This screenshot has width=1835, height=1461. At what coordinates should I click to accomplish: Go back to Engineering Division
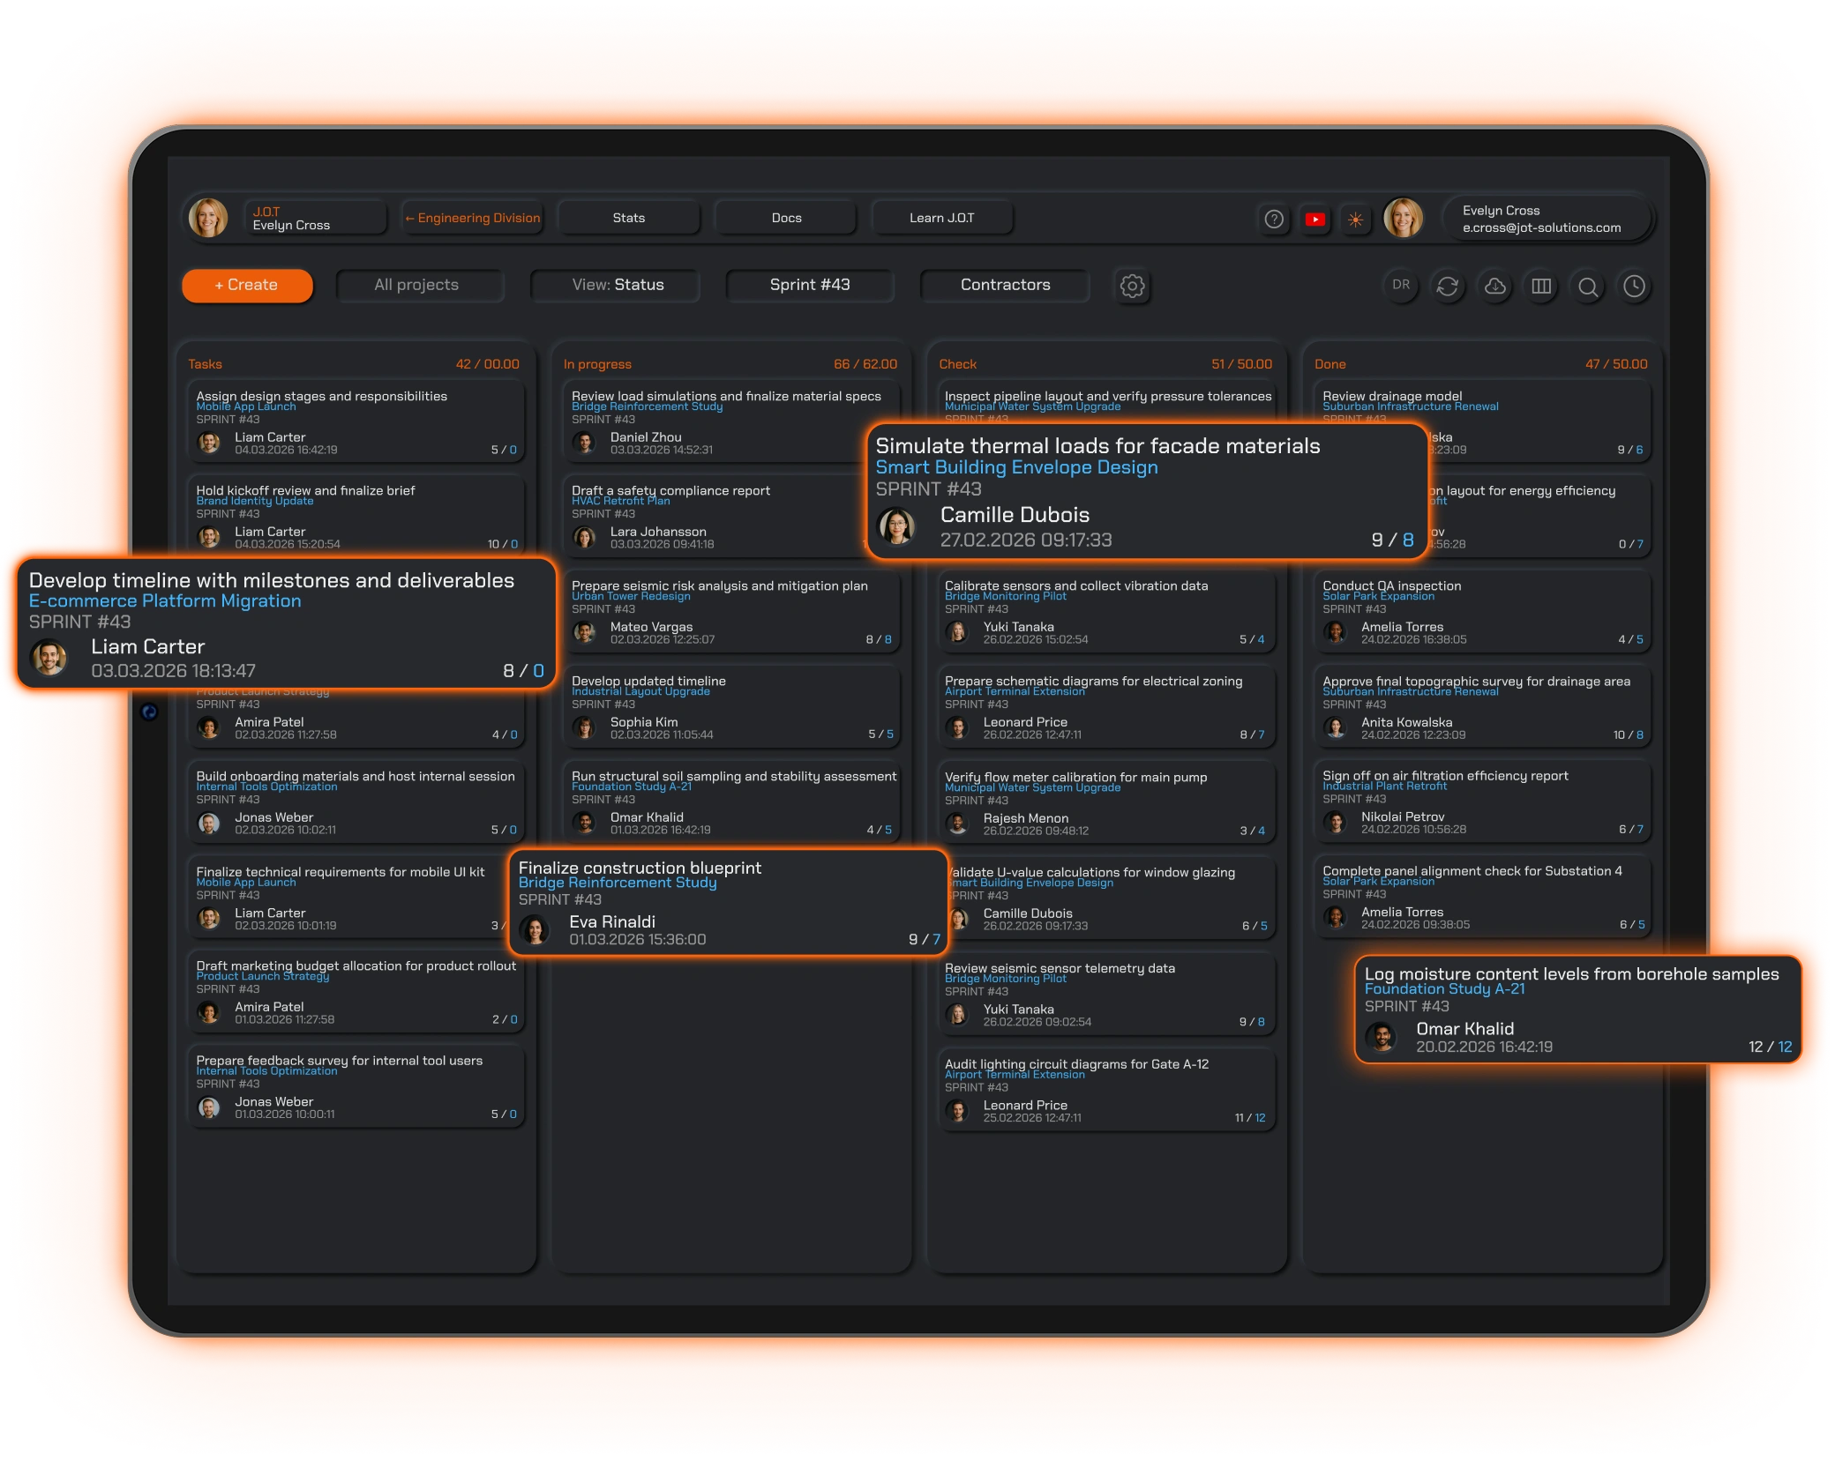click(472, 218)
